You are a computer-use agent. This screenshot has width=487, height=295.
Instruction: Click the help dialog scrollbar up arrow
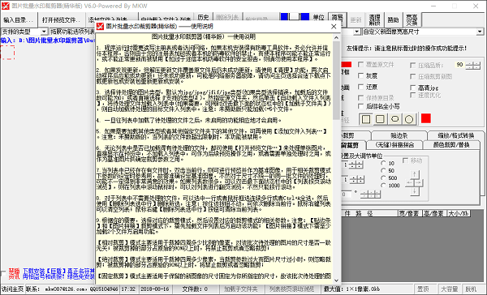336,37
